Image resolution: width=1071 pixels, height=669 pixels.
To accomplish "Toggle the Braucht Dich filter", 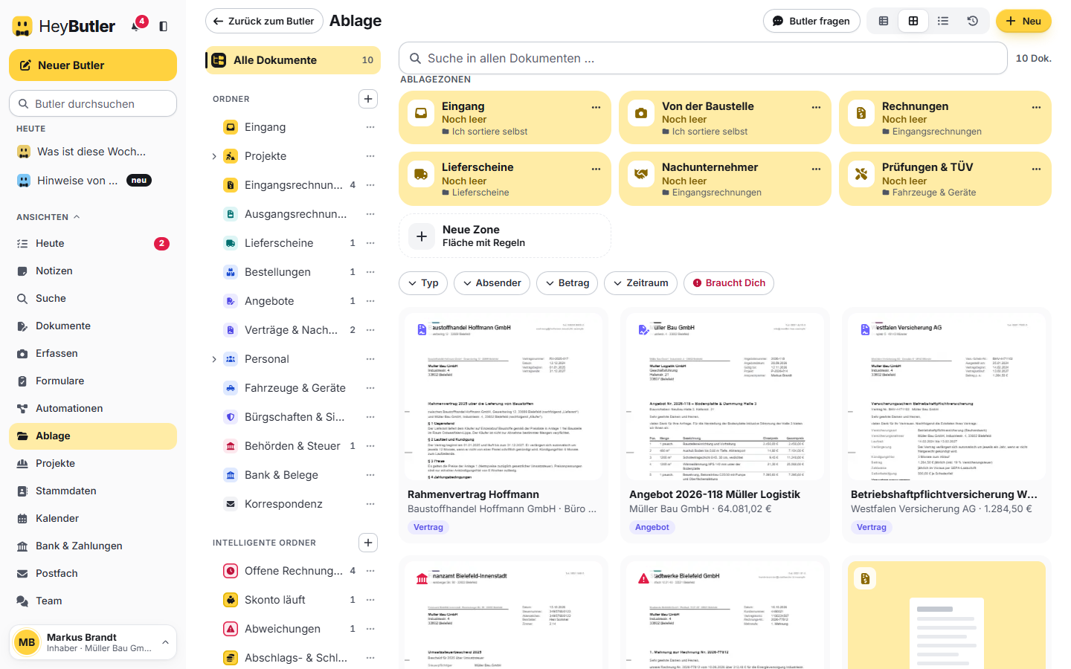I will point(729,283).
